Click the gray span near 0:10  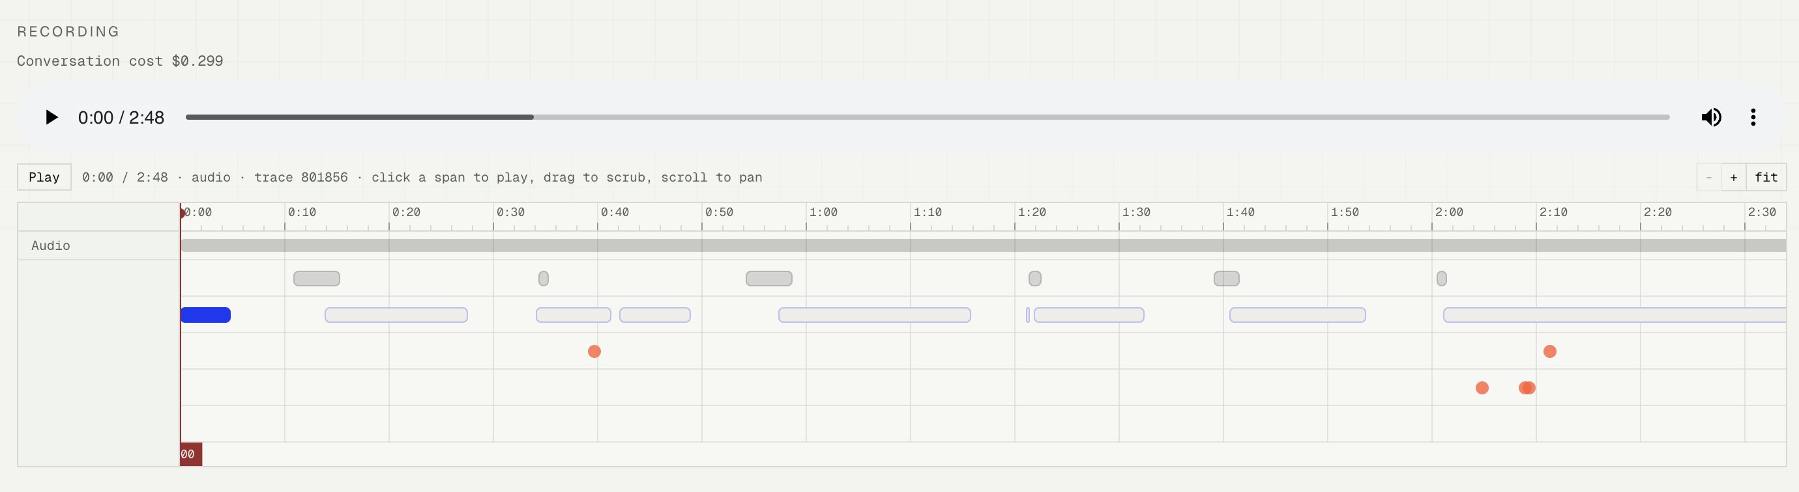tap(316, 279)
